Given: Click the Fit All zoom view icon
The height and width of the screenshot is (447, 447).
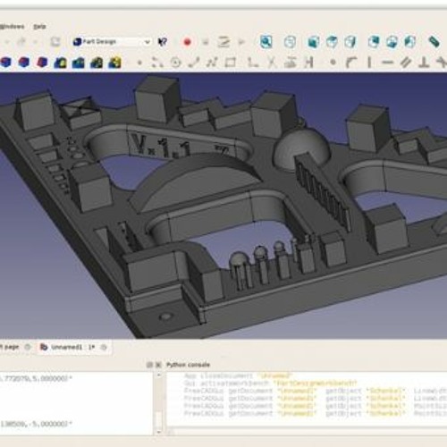Looking at the screenshot, I should pos(266,42).
